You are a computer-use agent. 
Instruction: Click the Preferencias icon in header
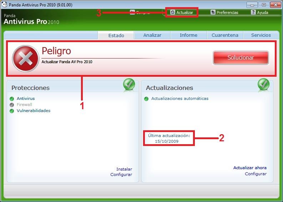(213, 12)
